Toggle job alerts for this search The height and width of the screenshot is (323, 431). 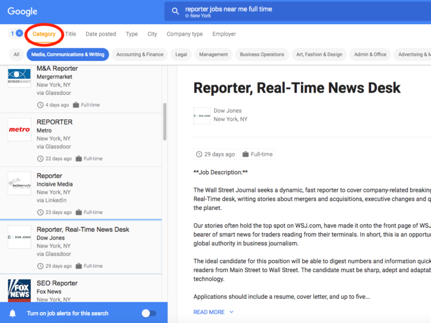coord(149,313)
